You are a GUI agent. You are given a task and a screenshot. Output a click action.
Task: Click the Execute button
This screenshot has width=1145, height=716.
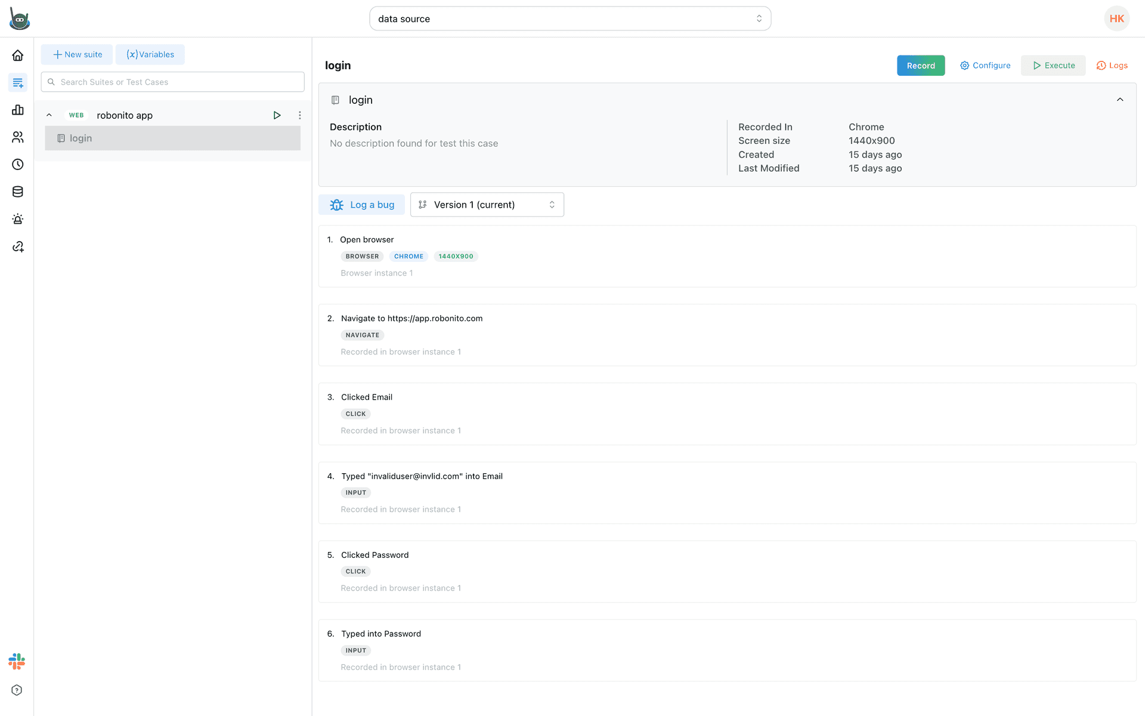(x=1053, y=66)
